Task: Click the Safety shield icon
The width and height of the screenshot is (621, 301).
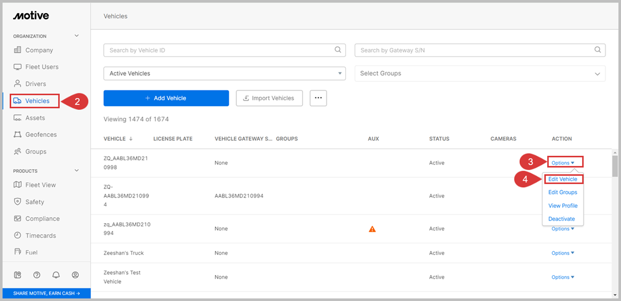Action: (17, 202)
